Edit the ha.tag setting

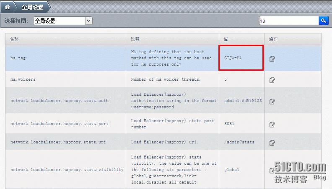[272, 59]
